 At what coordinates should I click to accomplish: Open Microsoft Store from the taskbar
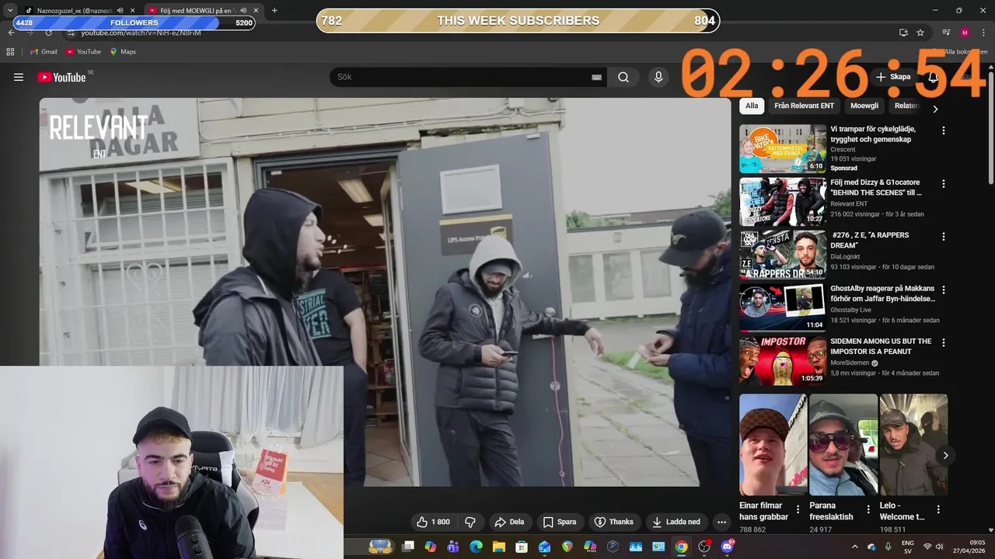point(522,547)
